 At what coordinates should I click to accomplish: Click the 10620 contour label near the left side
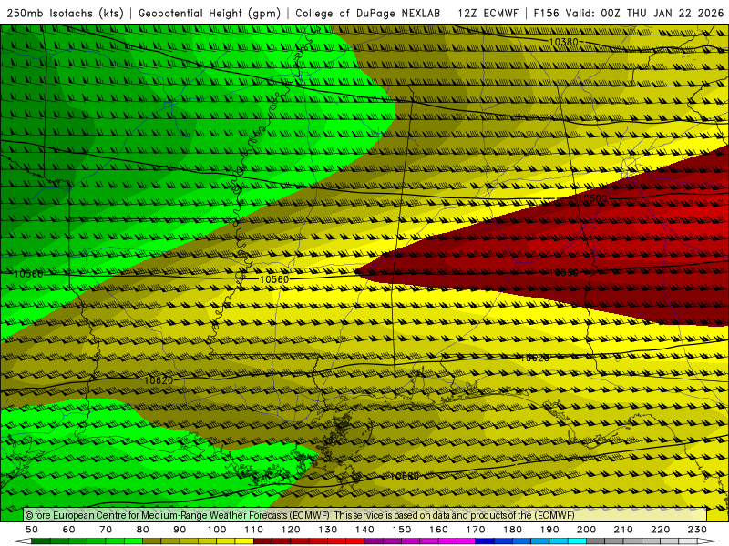tap(159, 380)
